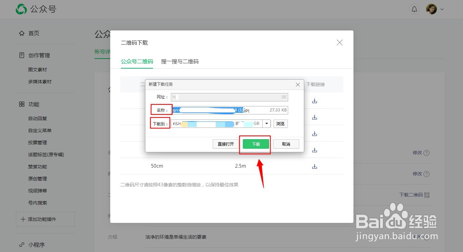Click the notification bell icon
Viewport: 463px width, 252px height.
coord(414,9)
